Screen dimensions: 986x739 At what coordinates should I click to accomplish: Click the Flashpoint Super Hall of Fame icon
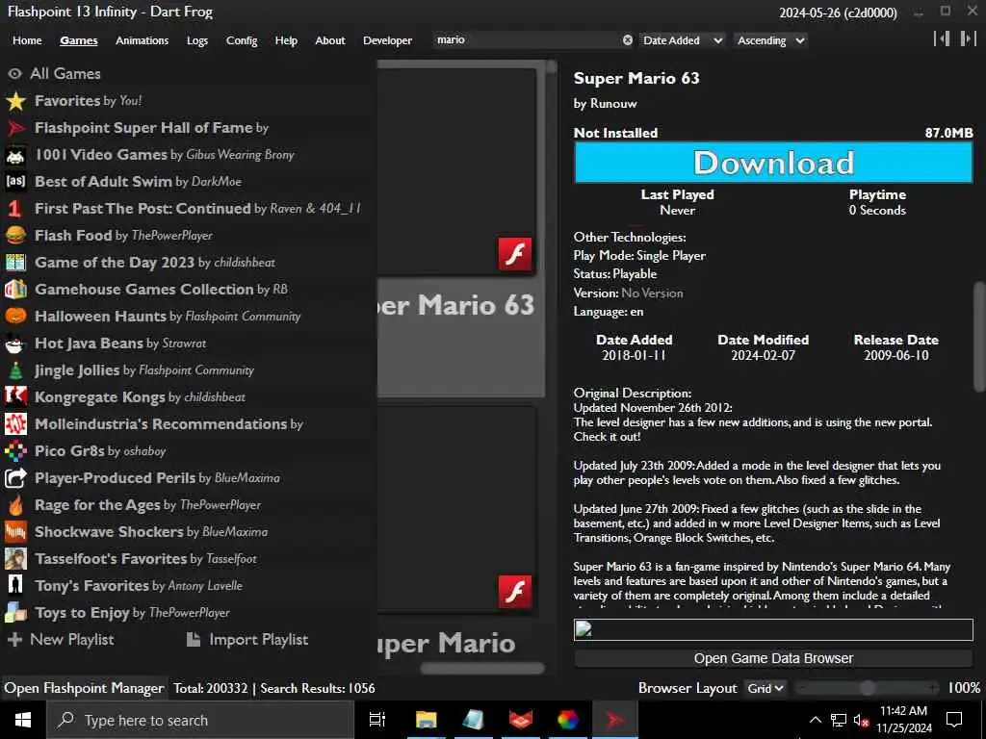tap(15, 128)
